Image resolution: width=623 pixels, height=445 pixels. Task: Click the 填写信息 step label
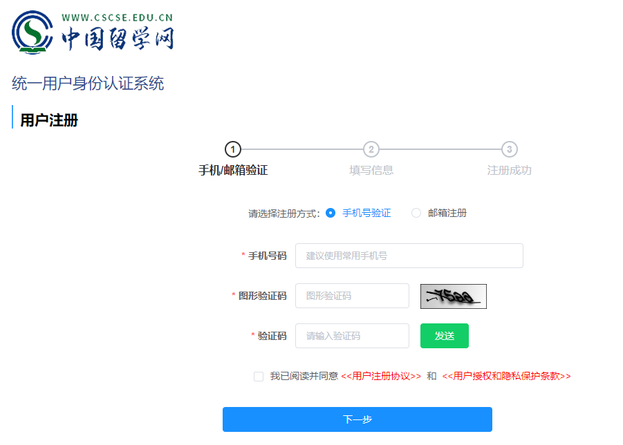[x=371, y=170]
